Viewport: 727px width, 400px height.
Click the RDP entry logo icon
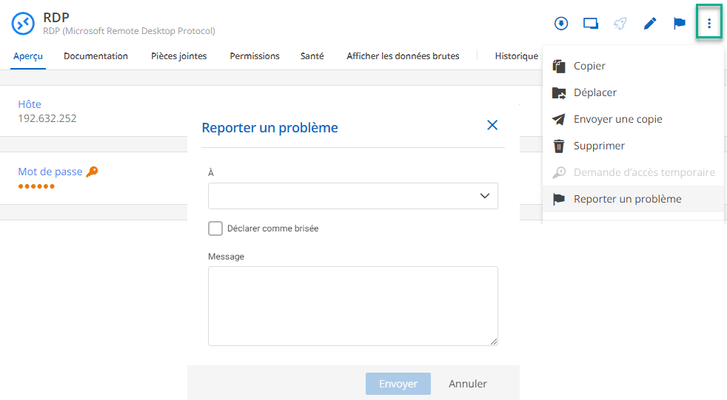[x=24, y=24]
